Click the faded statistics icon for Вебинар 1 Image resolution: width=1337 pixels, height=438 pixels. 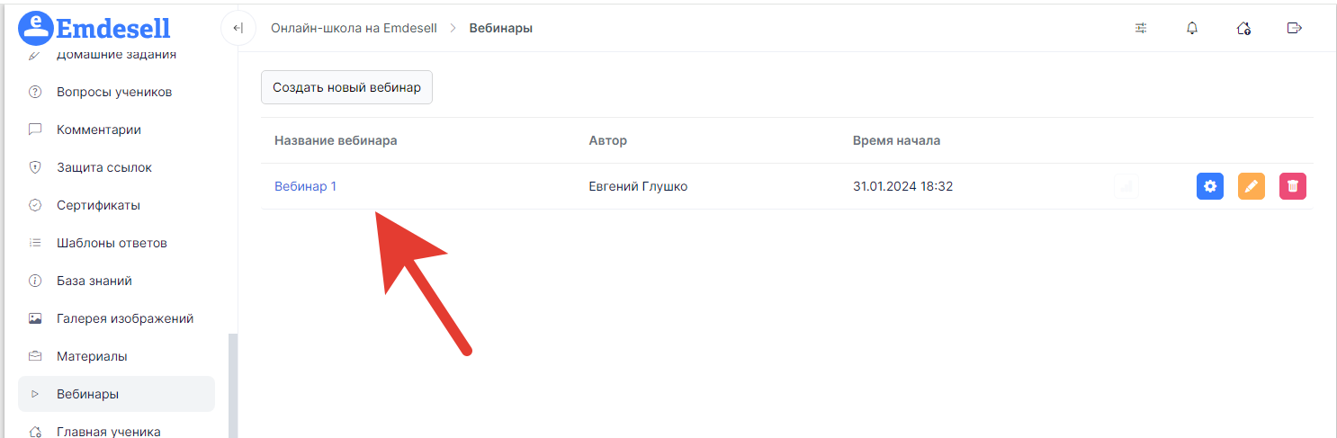pos(1126,186)
